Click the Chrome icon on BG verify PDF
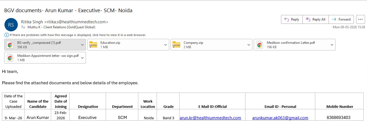 10,45
